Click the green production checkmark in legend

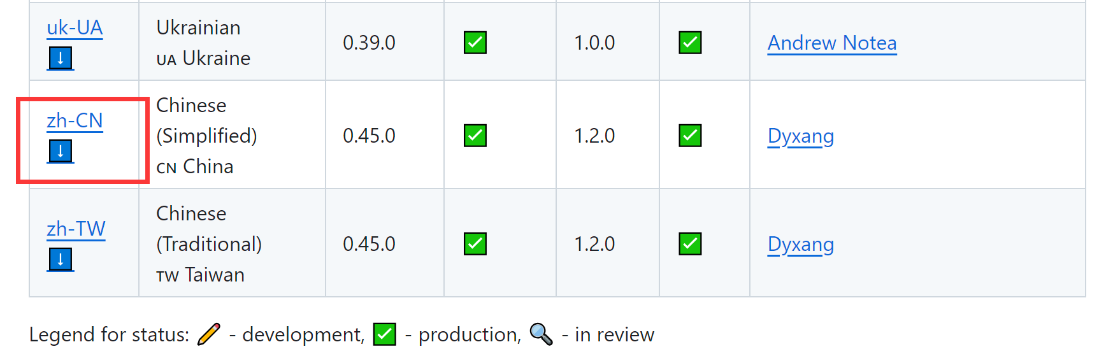[385, 334]
